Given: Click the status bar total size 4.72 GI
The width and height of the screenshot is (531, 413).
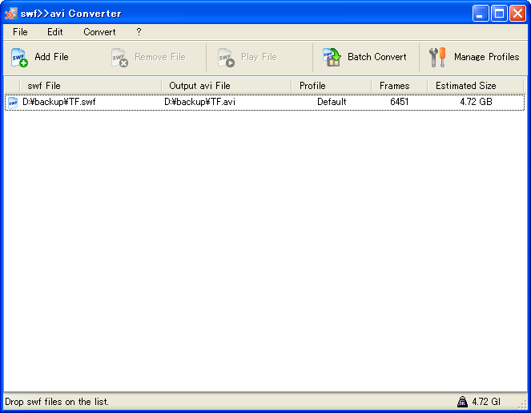Looking at the screenshot, I should tap(486, 402).
